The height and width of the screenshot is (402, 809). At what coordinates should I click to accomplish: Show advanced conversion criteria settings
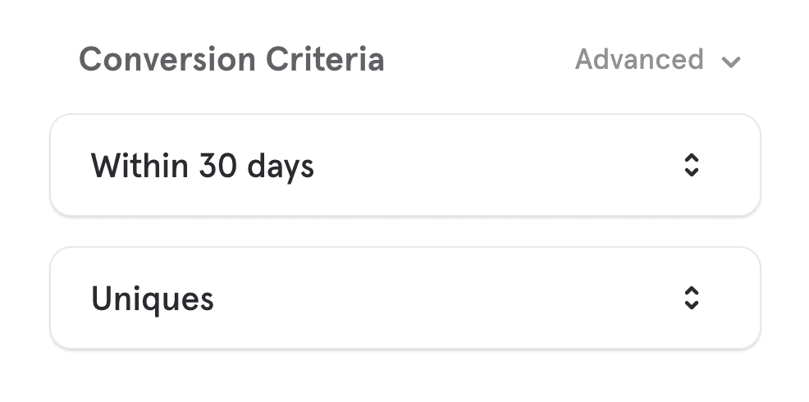657,60
